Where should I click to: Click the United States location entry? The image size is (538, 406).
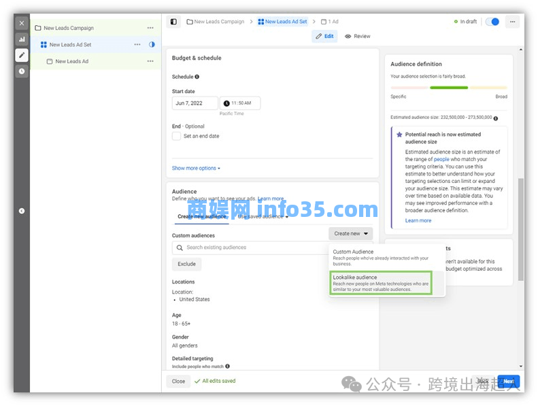coord(195,299)
